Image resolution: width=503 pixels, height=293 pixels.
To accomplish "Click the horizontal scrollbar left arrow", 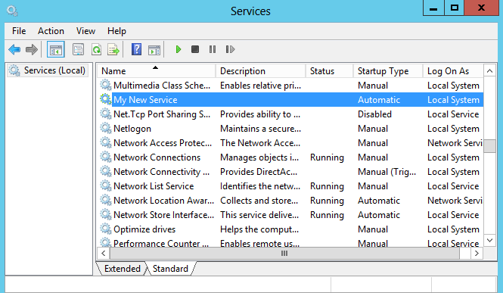I will 104,253.
